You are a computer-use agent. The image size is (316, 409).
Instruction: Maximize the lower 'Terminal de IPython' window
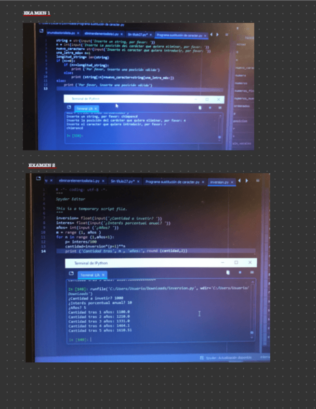point(236,263)
